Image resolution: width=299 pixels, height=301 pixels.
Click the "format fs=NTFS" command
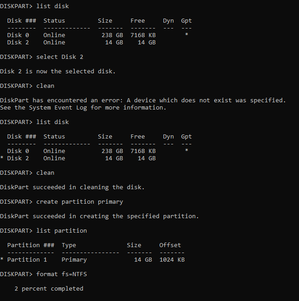click(x=62, y=274)
